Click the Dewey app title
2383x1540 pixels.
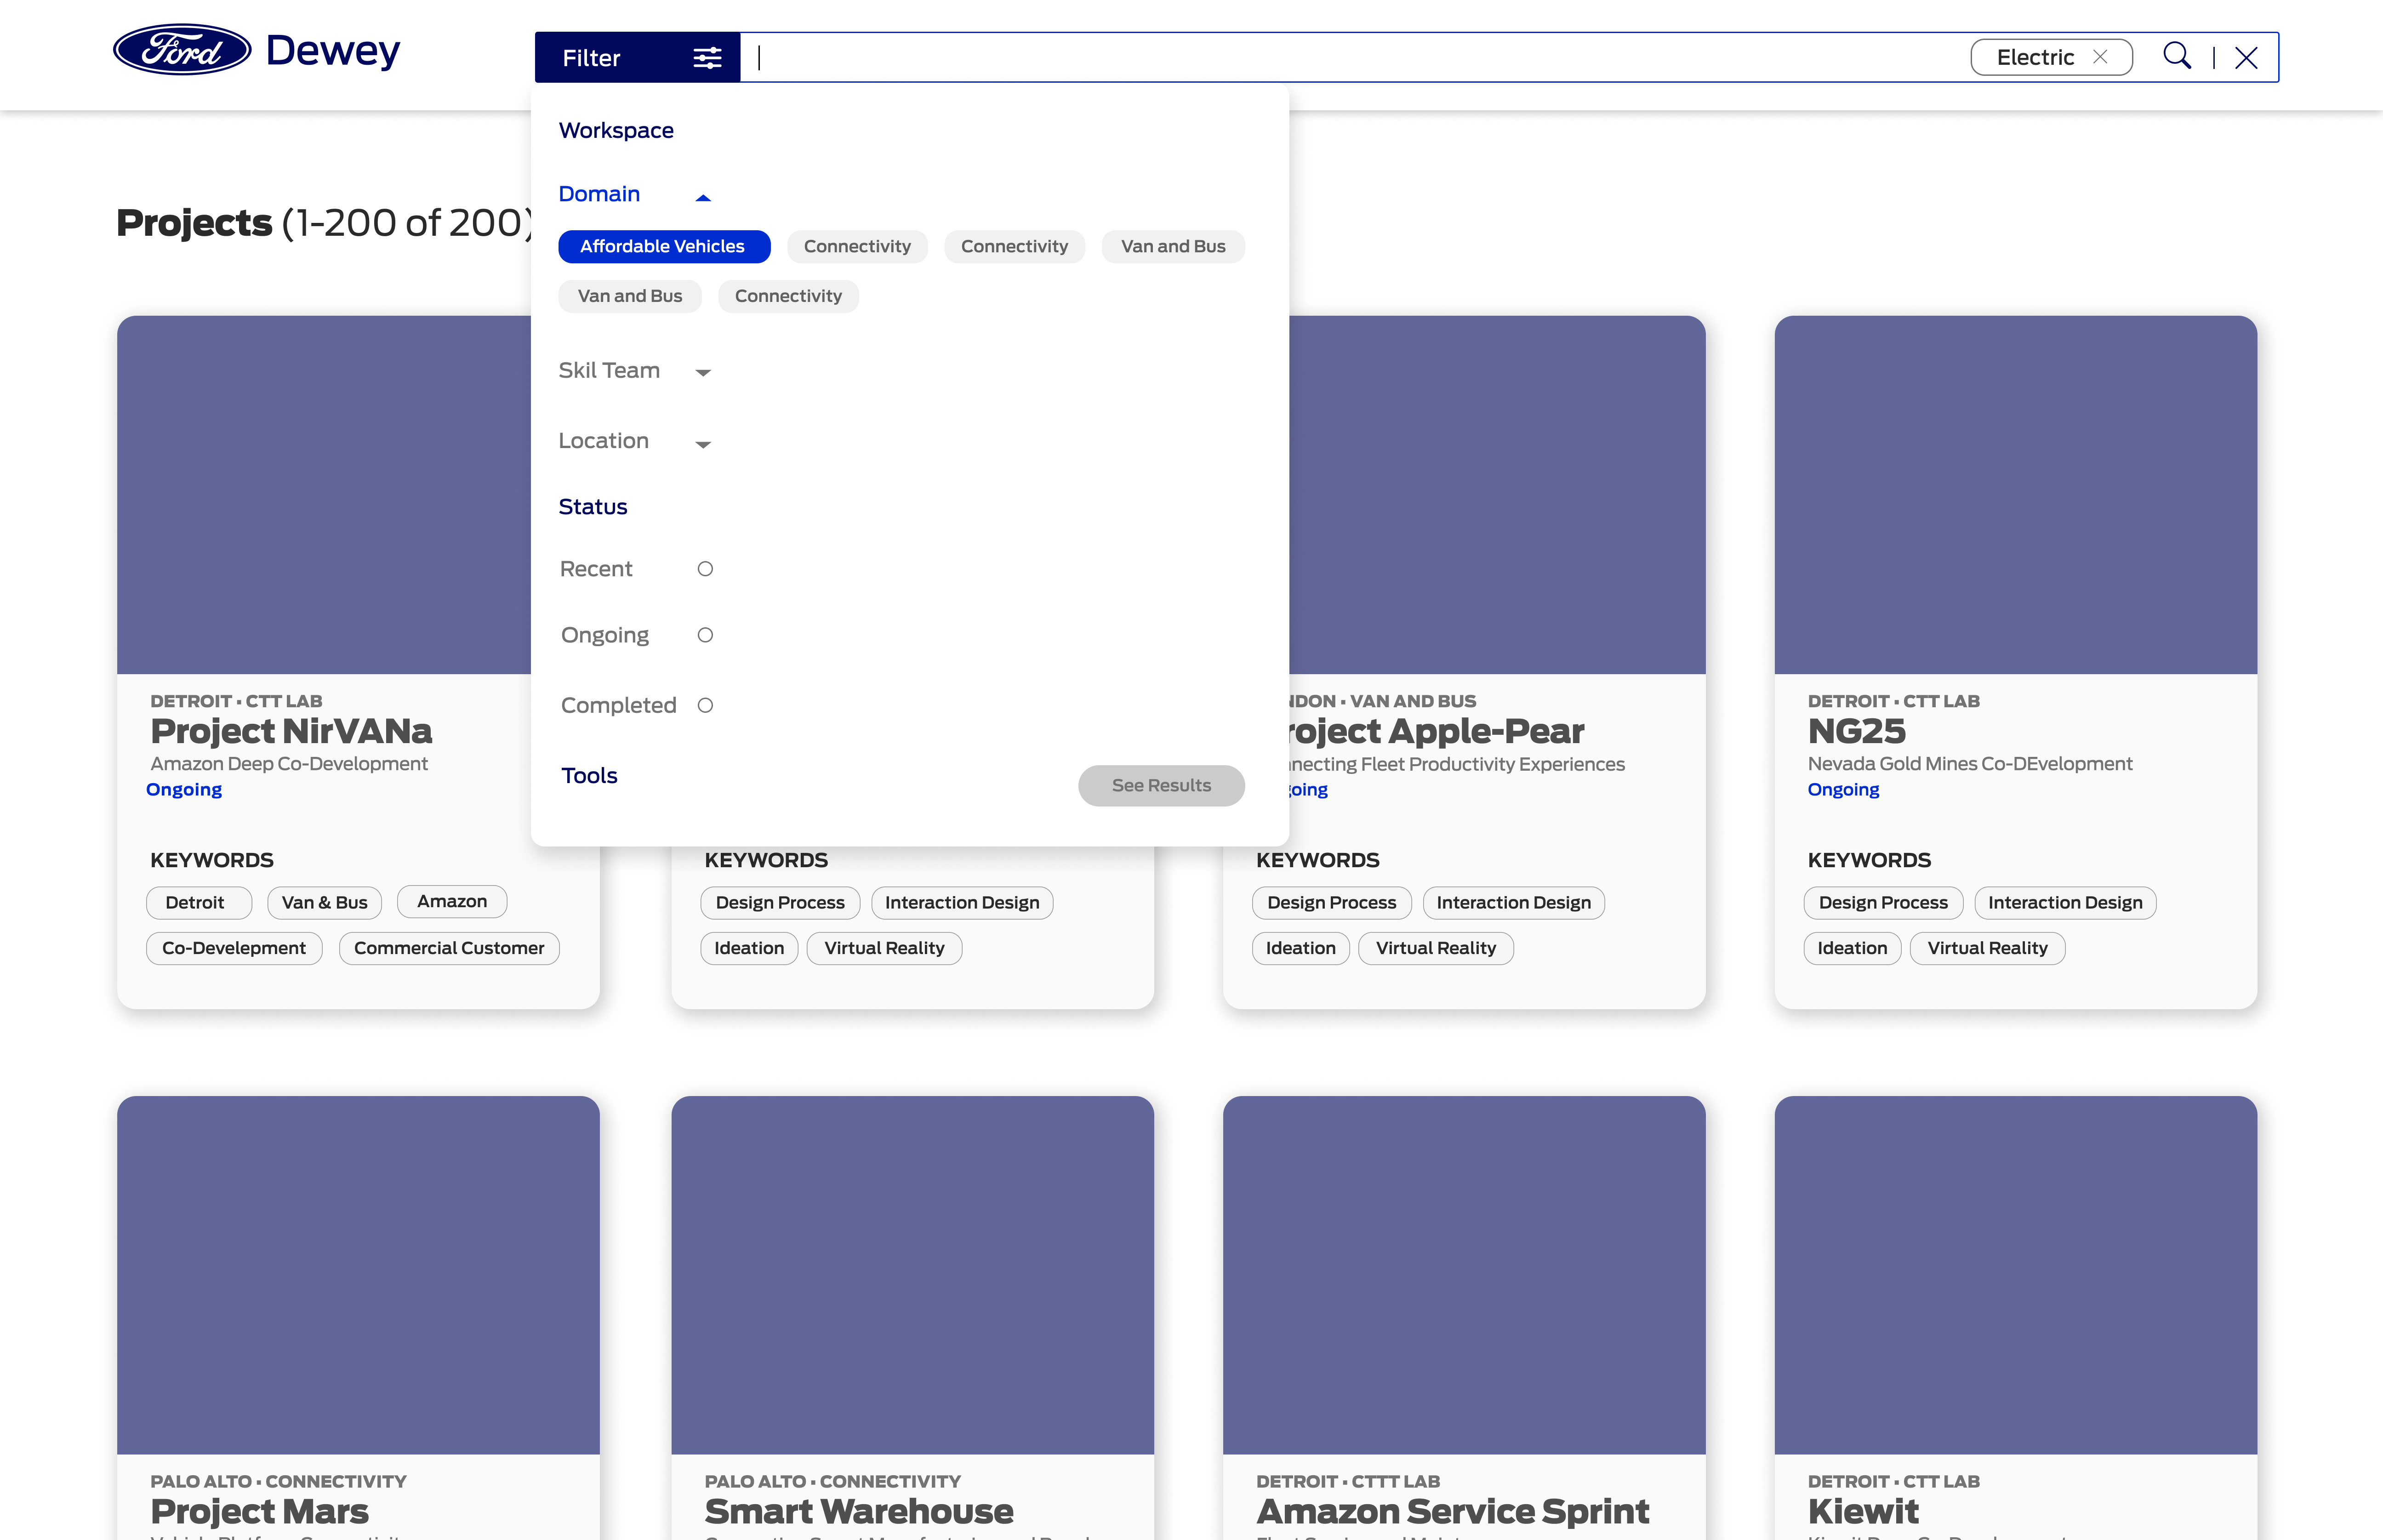(333, 51)
